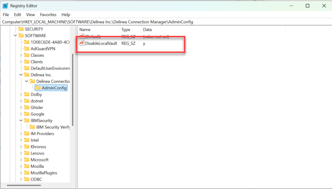The height and width of the screenshot is (189, 332).
Task: Open the Favorites menu
Action: click(x=48, y=15)
